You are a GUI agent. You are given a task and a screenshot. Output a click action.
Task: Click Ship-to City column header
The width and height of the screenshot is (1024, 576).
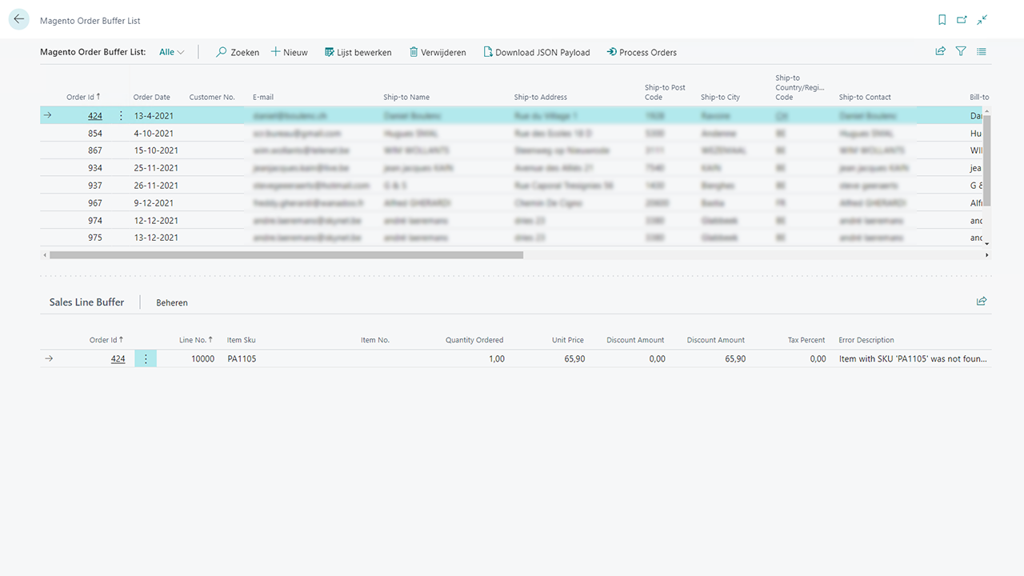pos(720,97)
